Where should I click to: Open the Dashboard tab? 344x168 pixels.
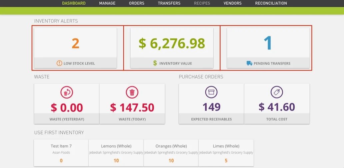(74, 3)
